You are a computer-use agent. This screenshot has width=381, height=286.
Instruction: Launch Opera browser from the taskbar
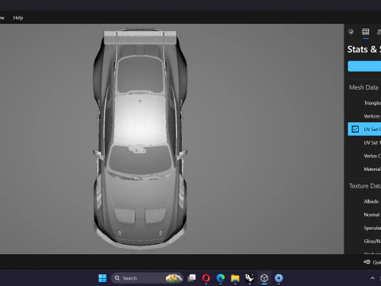206,278
